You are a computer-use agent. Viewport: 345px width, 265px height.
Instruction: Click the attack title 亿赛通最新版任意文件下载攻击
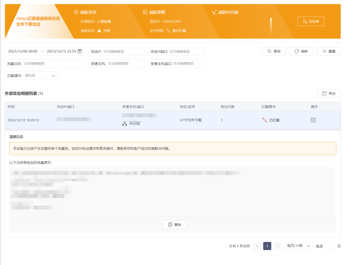[x=38, y=21]
